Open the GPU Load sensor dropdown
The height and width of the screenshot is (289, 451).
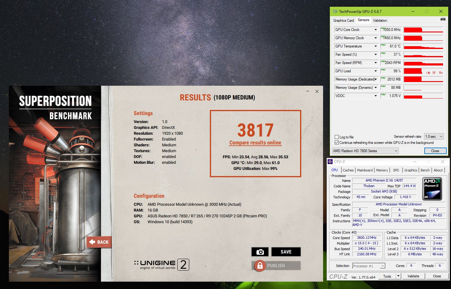(x=376, y=71)
